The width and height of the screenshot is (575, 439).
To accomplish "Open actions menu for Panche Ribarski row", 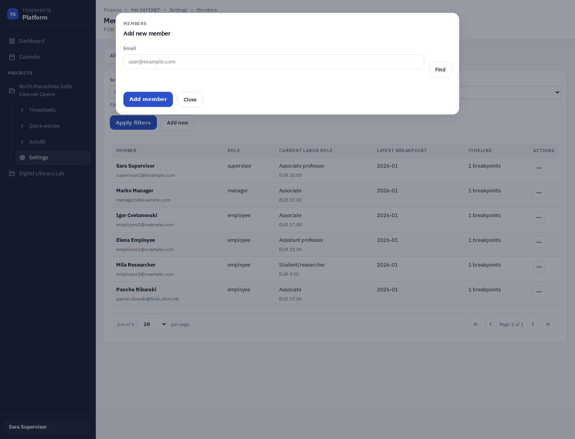I will [x=539, y=292].
